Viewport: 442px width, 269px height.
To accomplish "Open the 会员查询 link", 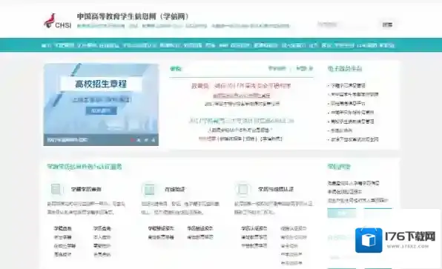I will click(x=102, y=254).
